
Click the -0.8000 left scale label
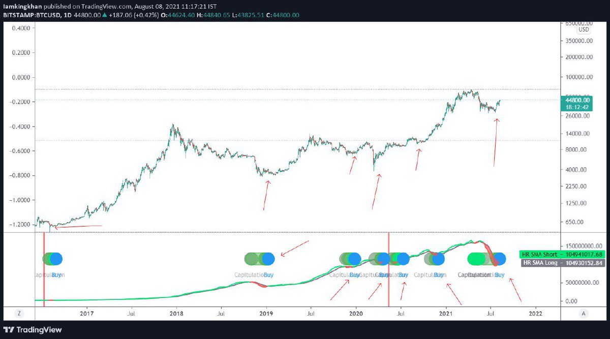pos(20,175)
